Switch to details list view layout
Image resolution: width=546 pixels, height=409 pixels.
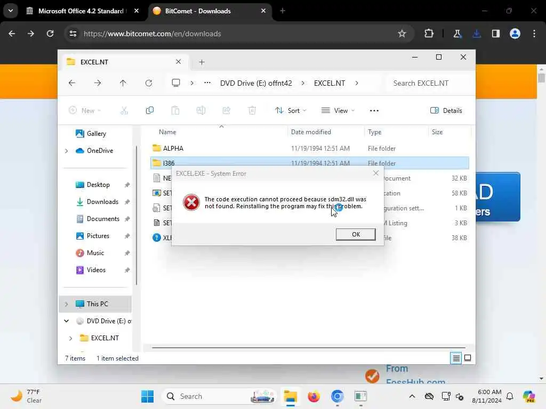click(x=456, y=358)
